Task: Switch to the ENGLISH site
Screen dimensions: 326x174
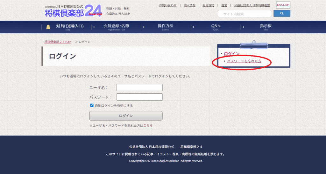Action: point(283,5)
